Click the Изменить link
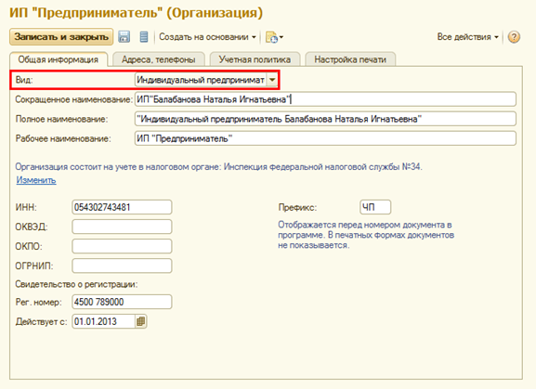This screenshot has height=389, width=536. (x=36, y=180)
